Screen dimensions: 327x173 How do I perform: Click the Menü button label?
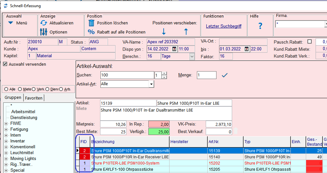tap(22, 23)
